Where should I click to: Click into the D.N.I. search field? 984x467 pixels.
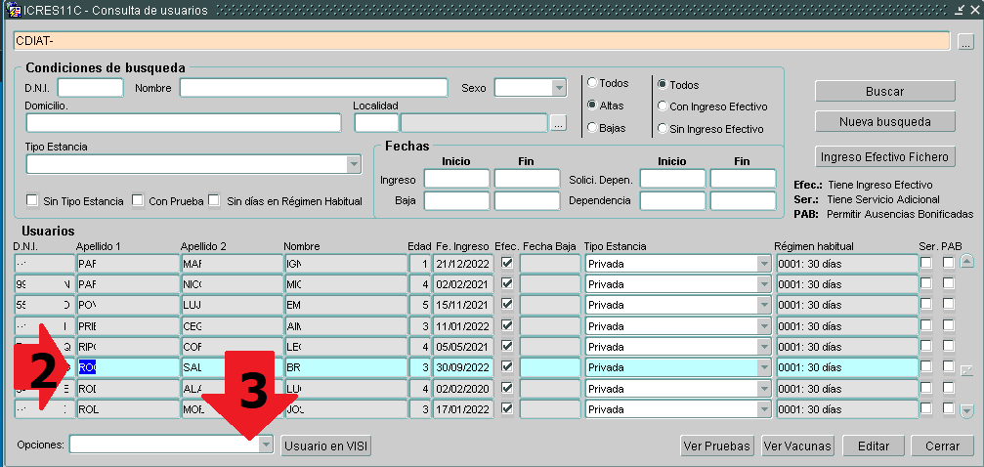(x=90, y=89)
